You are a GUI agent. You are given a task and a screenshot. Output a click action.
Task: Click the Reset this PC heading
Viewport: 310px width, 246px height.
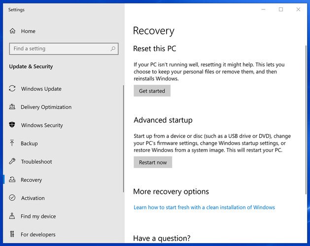click(x=155, y=49)
